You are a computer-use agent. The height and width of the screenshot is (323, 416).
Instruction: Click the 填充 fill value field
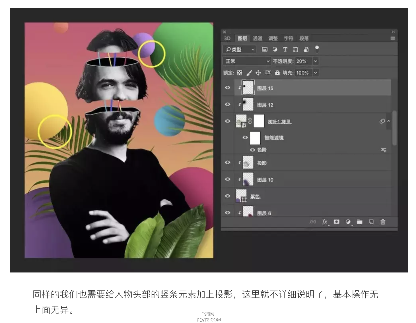(x=303, y=73)
